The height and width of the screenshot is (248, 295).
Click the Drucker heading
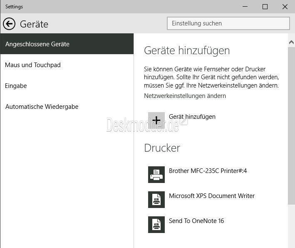click(162, 148)
